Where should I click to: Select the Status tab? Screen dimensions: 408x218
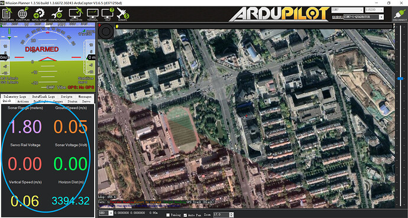(72, 101)
